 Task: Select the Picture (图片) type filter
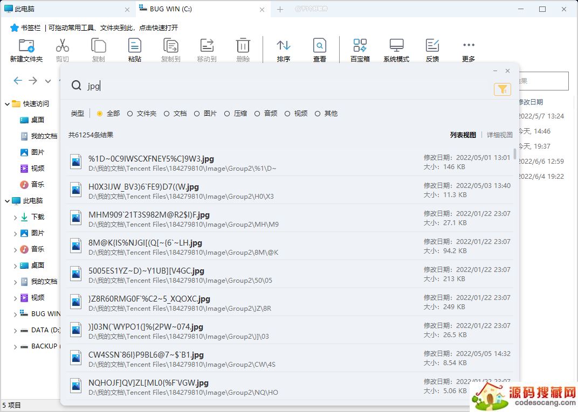[x=197, y=114]
